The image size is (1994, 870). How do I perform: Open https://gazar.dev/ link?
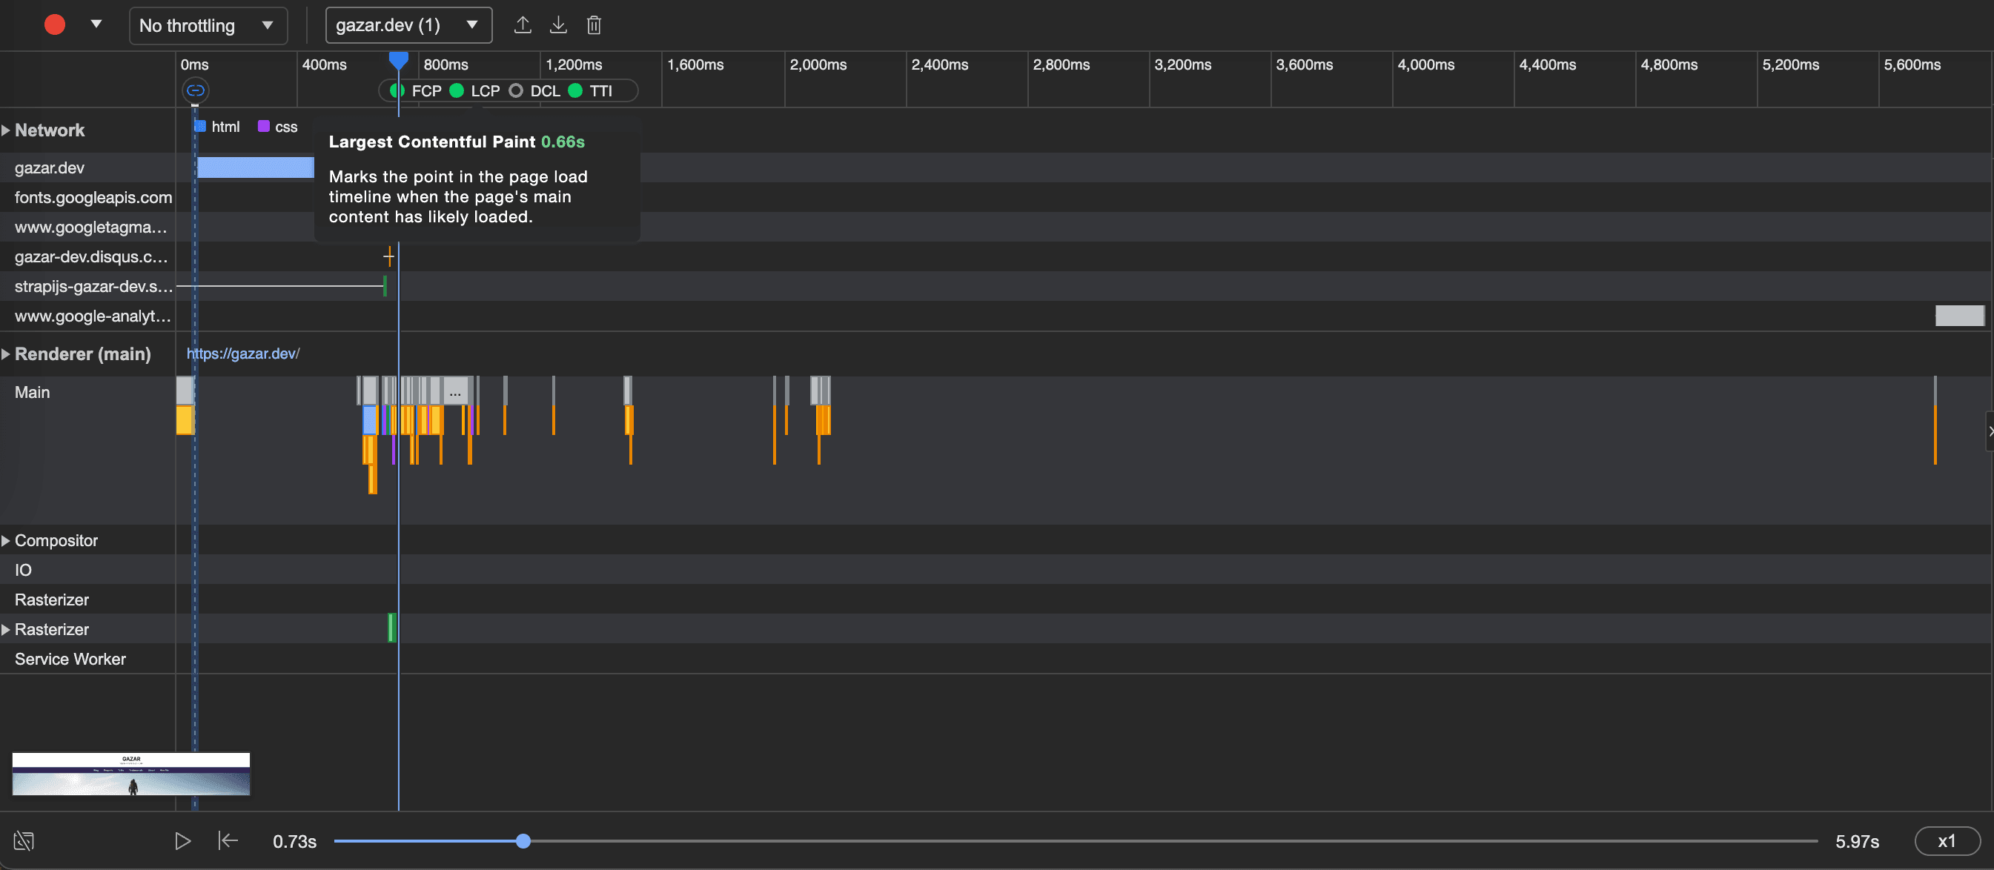point(244,353)
